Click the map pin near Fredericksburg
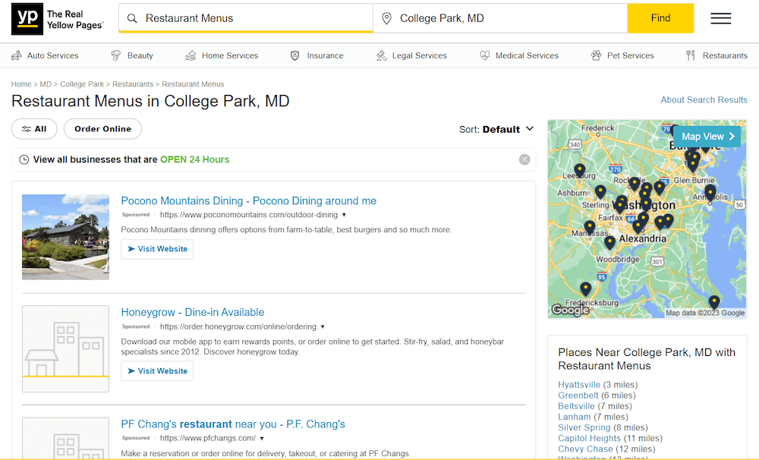 tap(586, 289)
